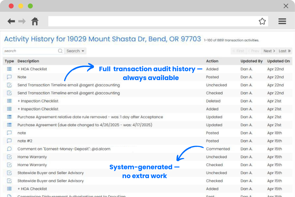295x197 pixels.
Task: Select 'Purchase Agreement (due date changed' entry
Action: point(85,125)
